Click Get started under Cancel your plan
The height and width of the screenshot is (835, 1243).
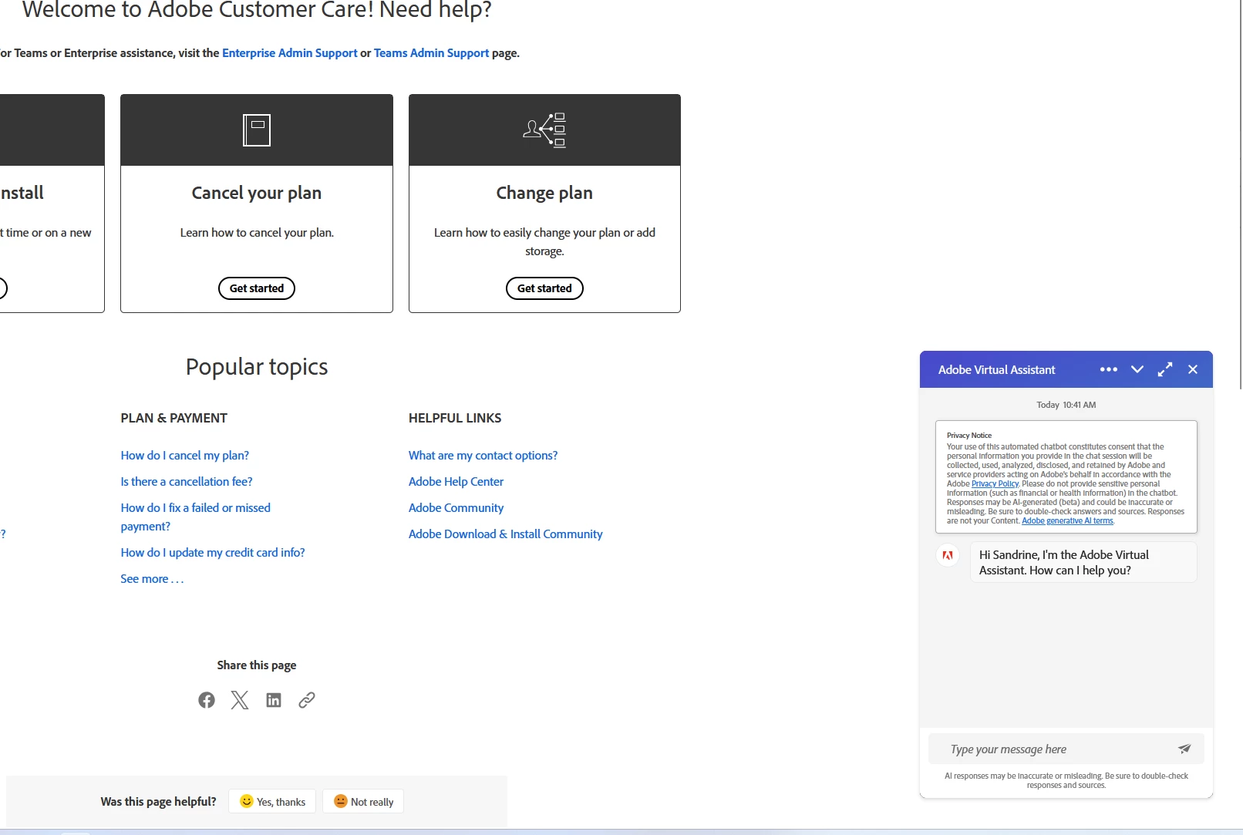[257, 288]
